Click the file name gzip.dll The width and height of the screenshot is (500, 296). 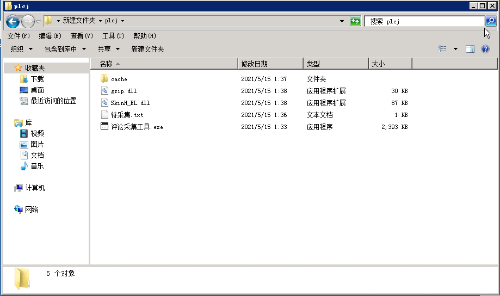click(x=124, y=91)
